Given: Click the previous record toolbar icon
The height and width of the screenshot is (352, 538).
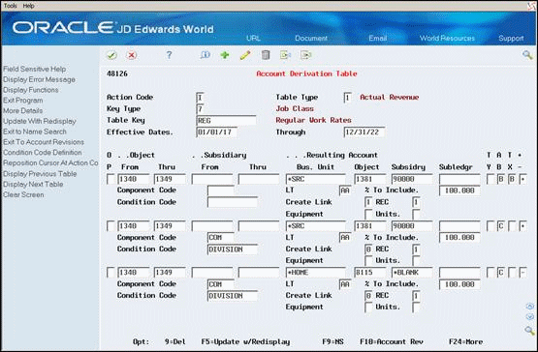Looking at the screenshot, I should pos(285,55).
